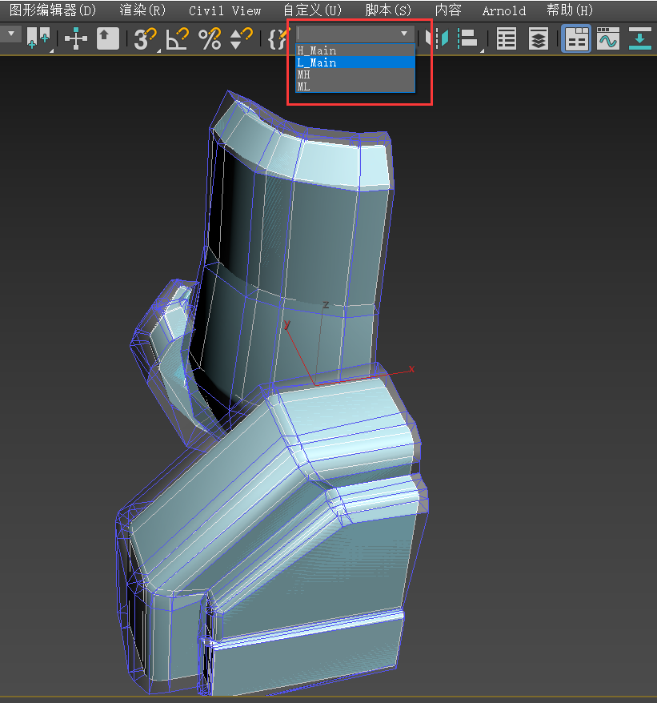This screenshot has height=703, width=657.
Task: Open the Curve Editor icon
Action: [x=608, y=38]
